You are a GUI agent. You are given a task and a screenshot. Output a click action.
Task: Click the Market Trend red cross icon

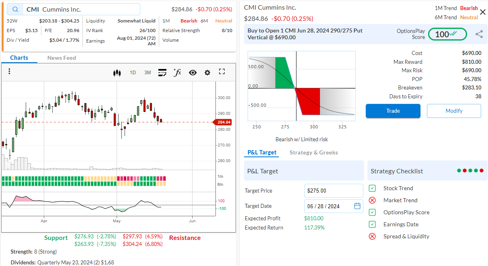[372, 200]
